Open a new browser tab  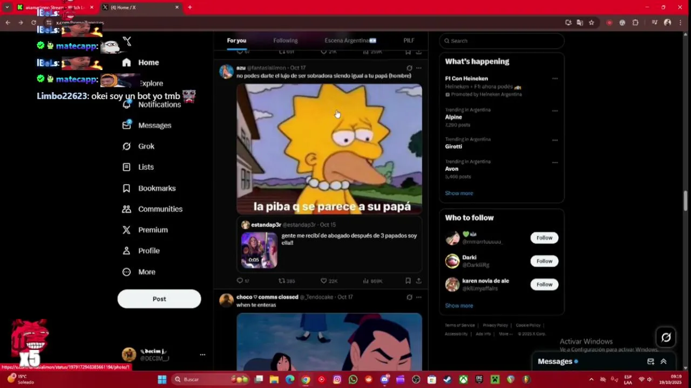tap(189, 8)
